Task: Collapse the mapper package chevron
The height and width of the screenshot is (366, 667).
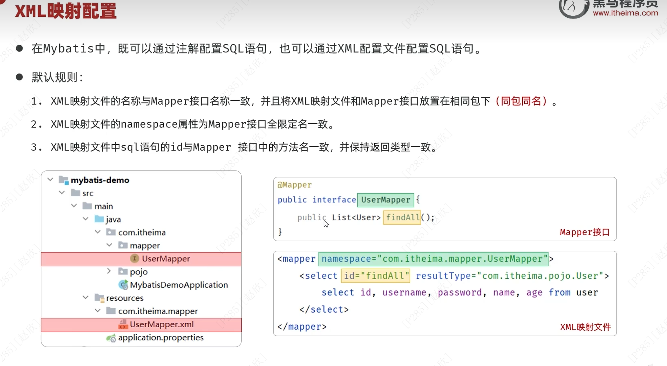Action: tap(109, 245)
